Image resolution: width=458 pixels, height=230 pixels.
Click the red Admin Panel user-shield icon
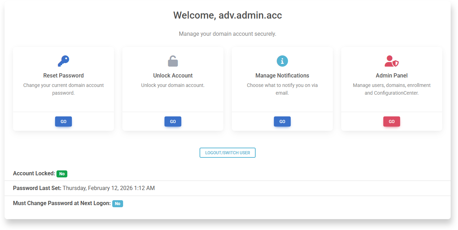392,61
